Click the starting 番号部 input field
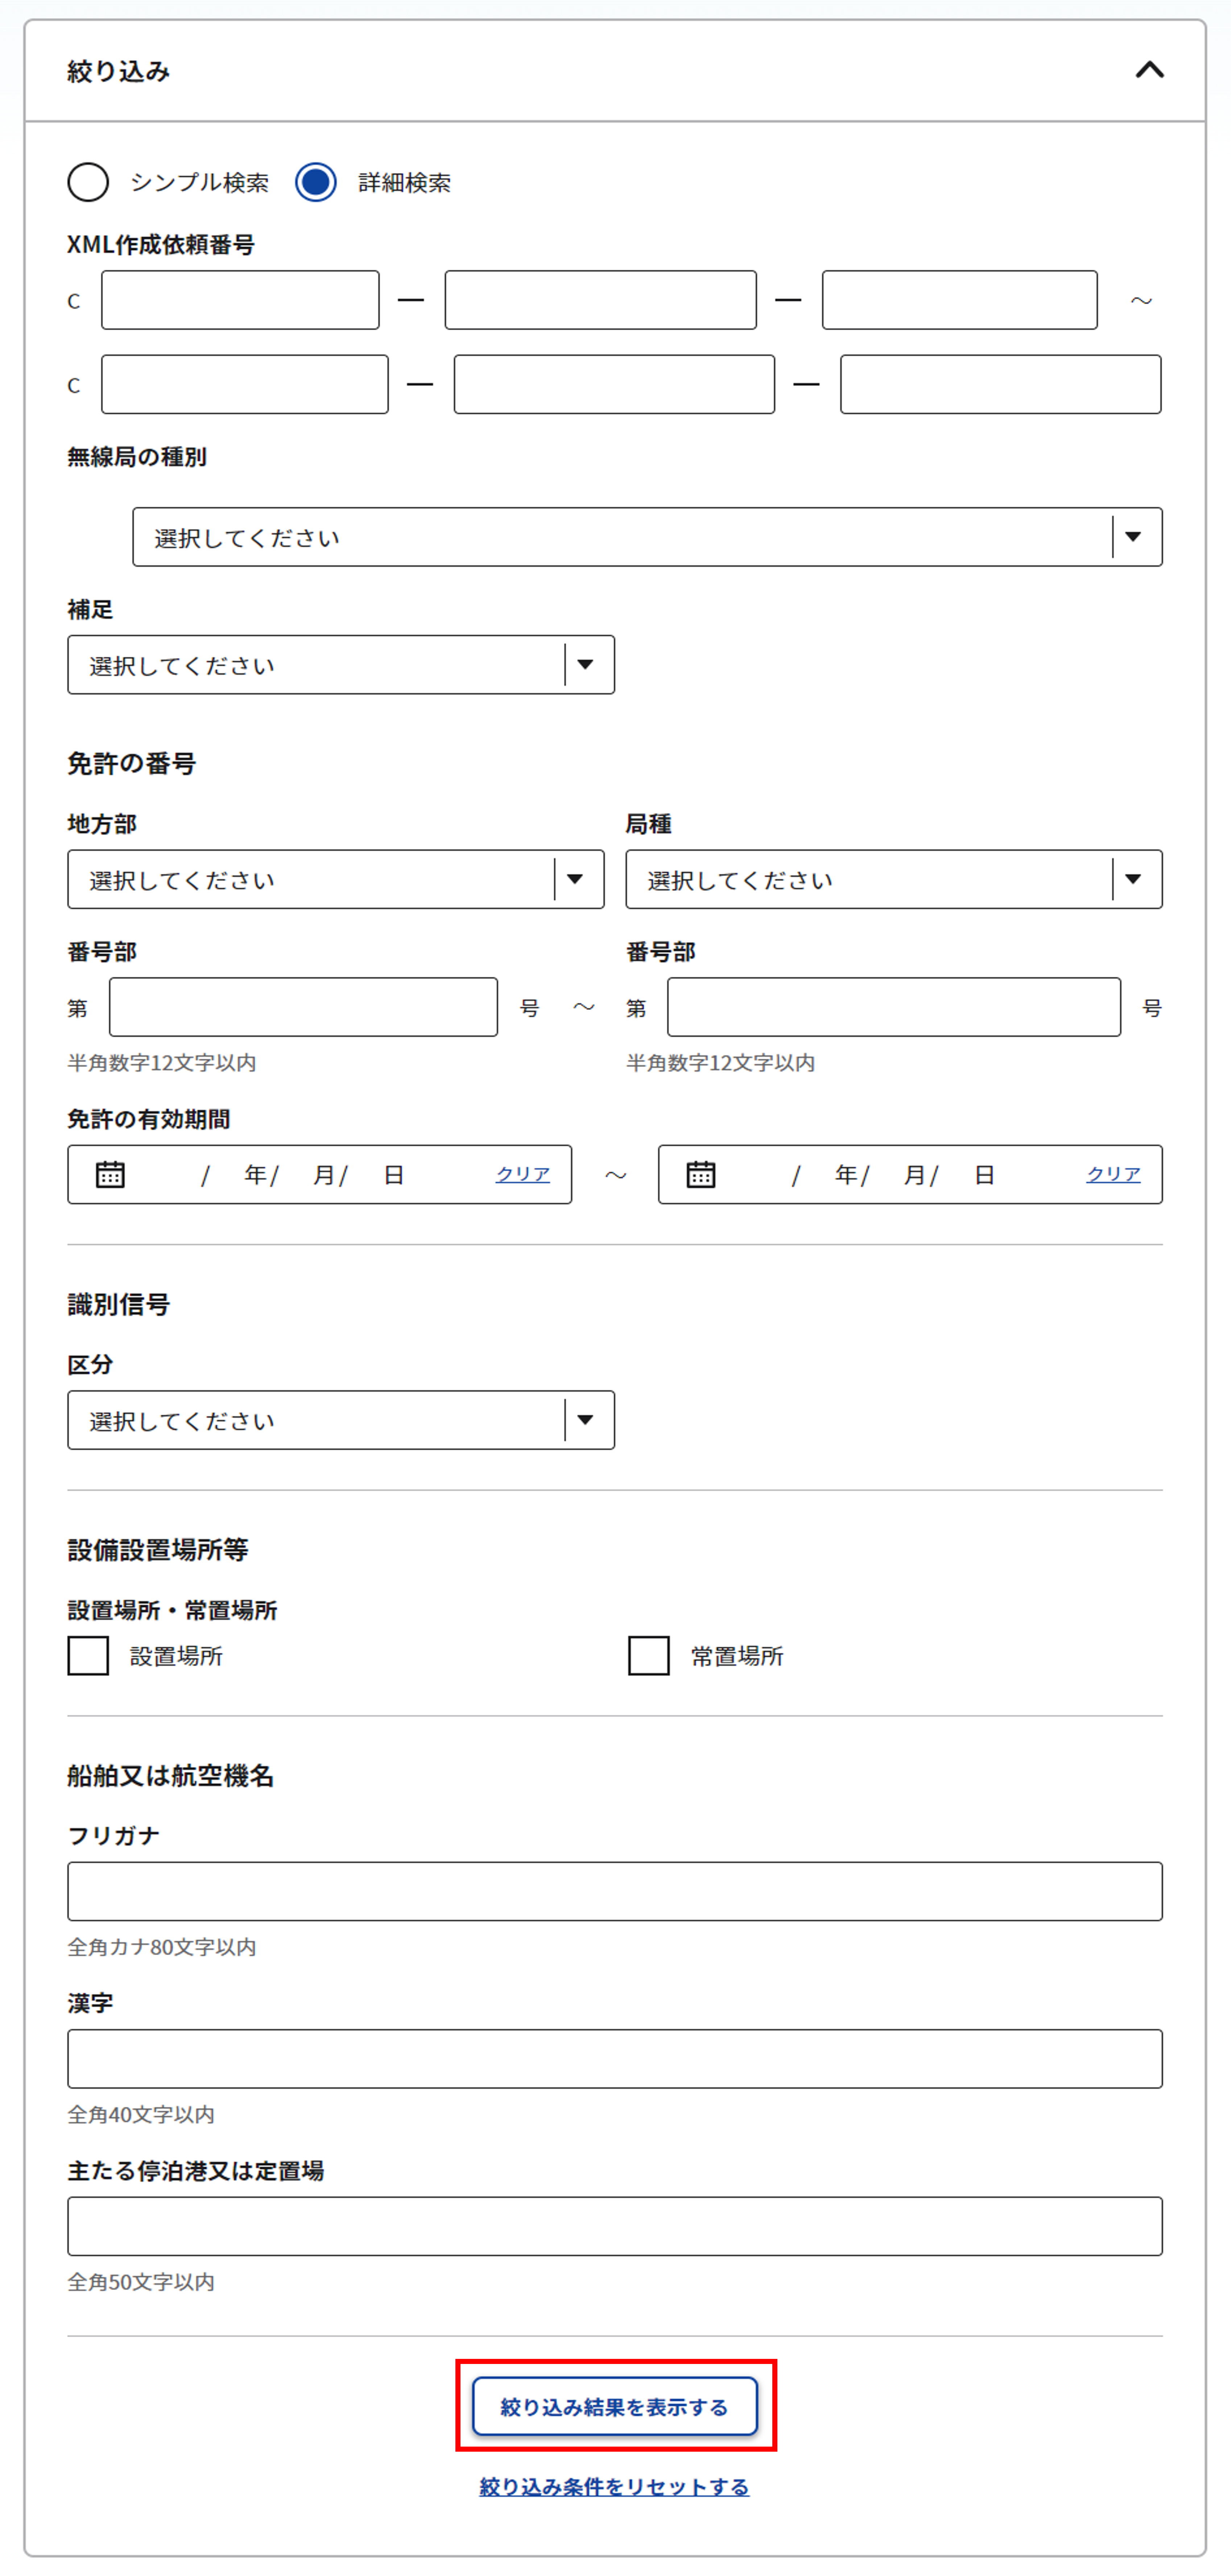 [303, 1007]
